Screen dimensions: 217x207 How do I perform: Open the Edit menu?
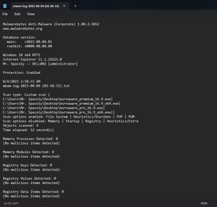(17, 14)
